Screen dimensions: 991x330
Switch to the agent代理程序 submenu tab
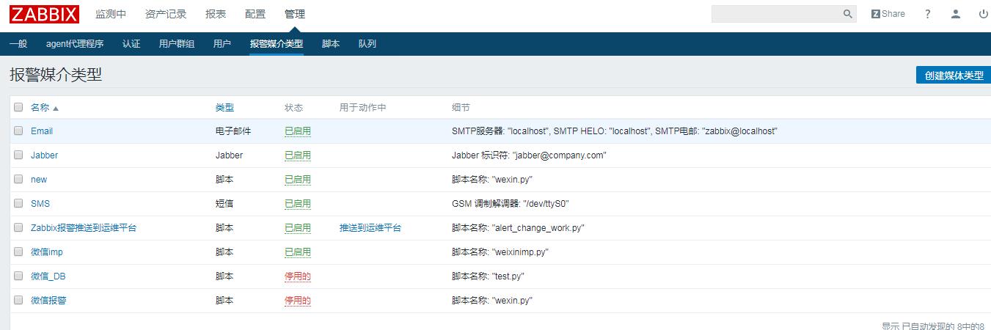click(x=75, y=44)
